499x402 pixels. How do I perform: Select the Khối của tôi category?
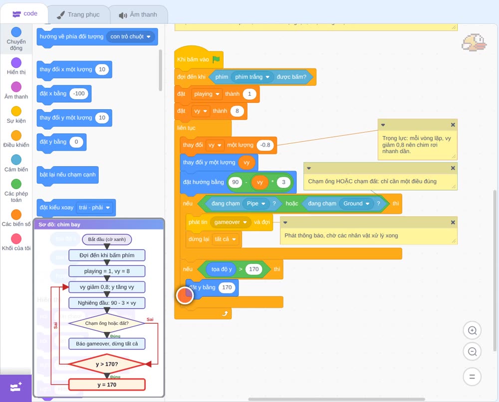pos(16,242)
